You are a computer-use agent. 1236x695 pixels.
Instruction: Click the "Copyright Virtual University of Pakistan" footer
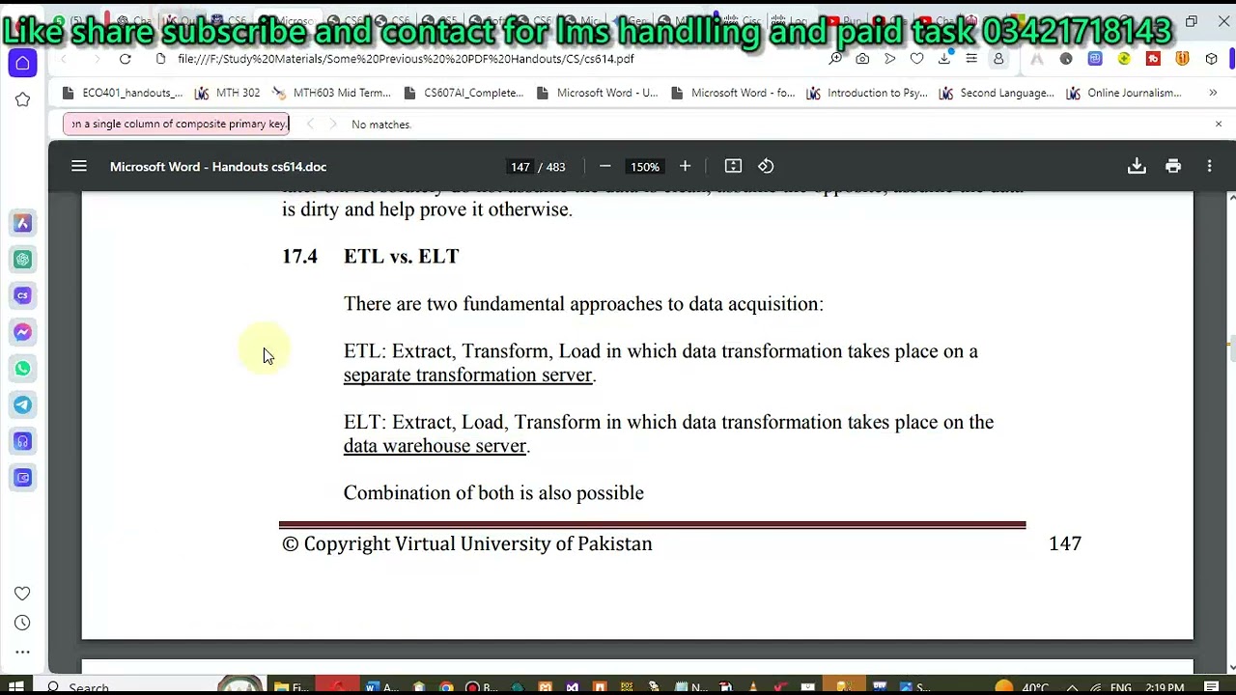(x=467, y=544)
